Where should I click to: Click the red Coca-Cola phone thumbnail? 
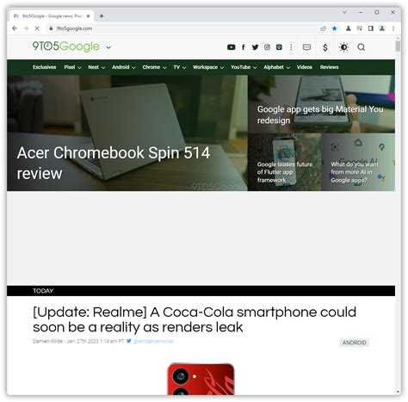(x=201, y=379)
